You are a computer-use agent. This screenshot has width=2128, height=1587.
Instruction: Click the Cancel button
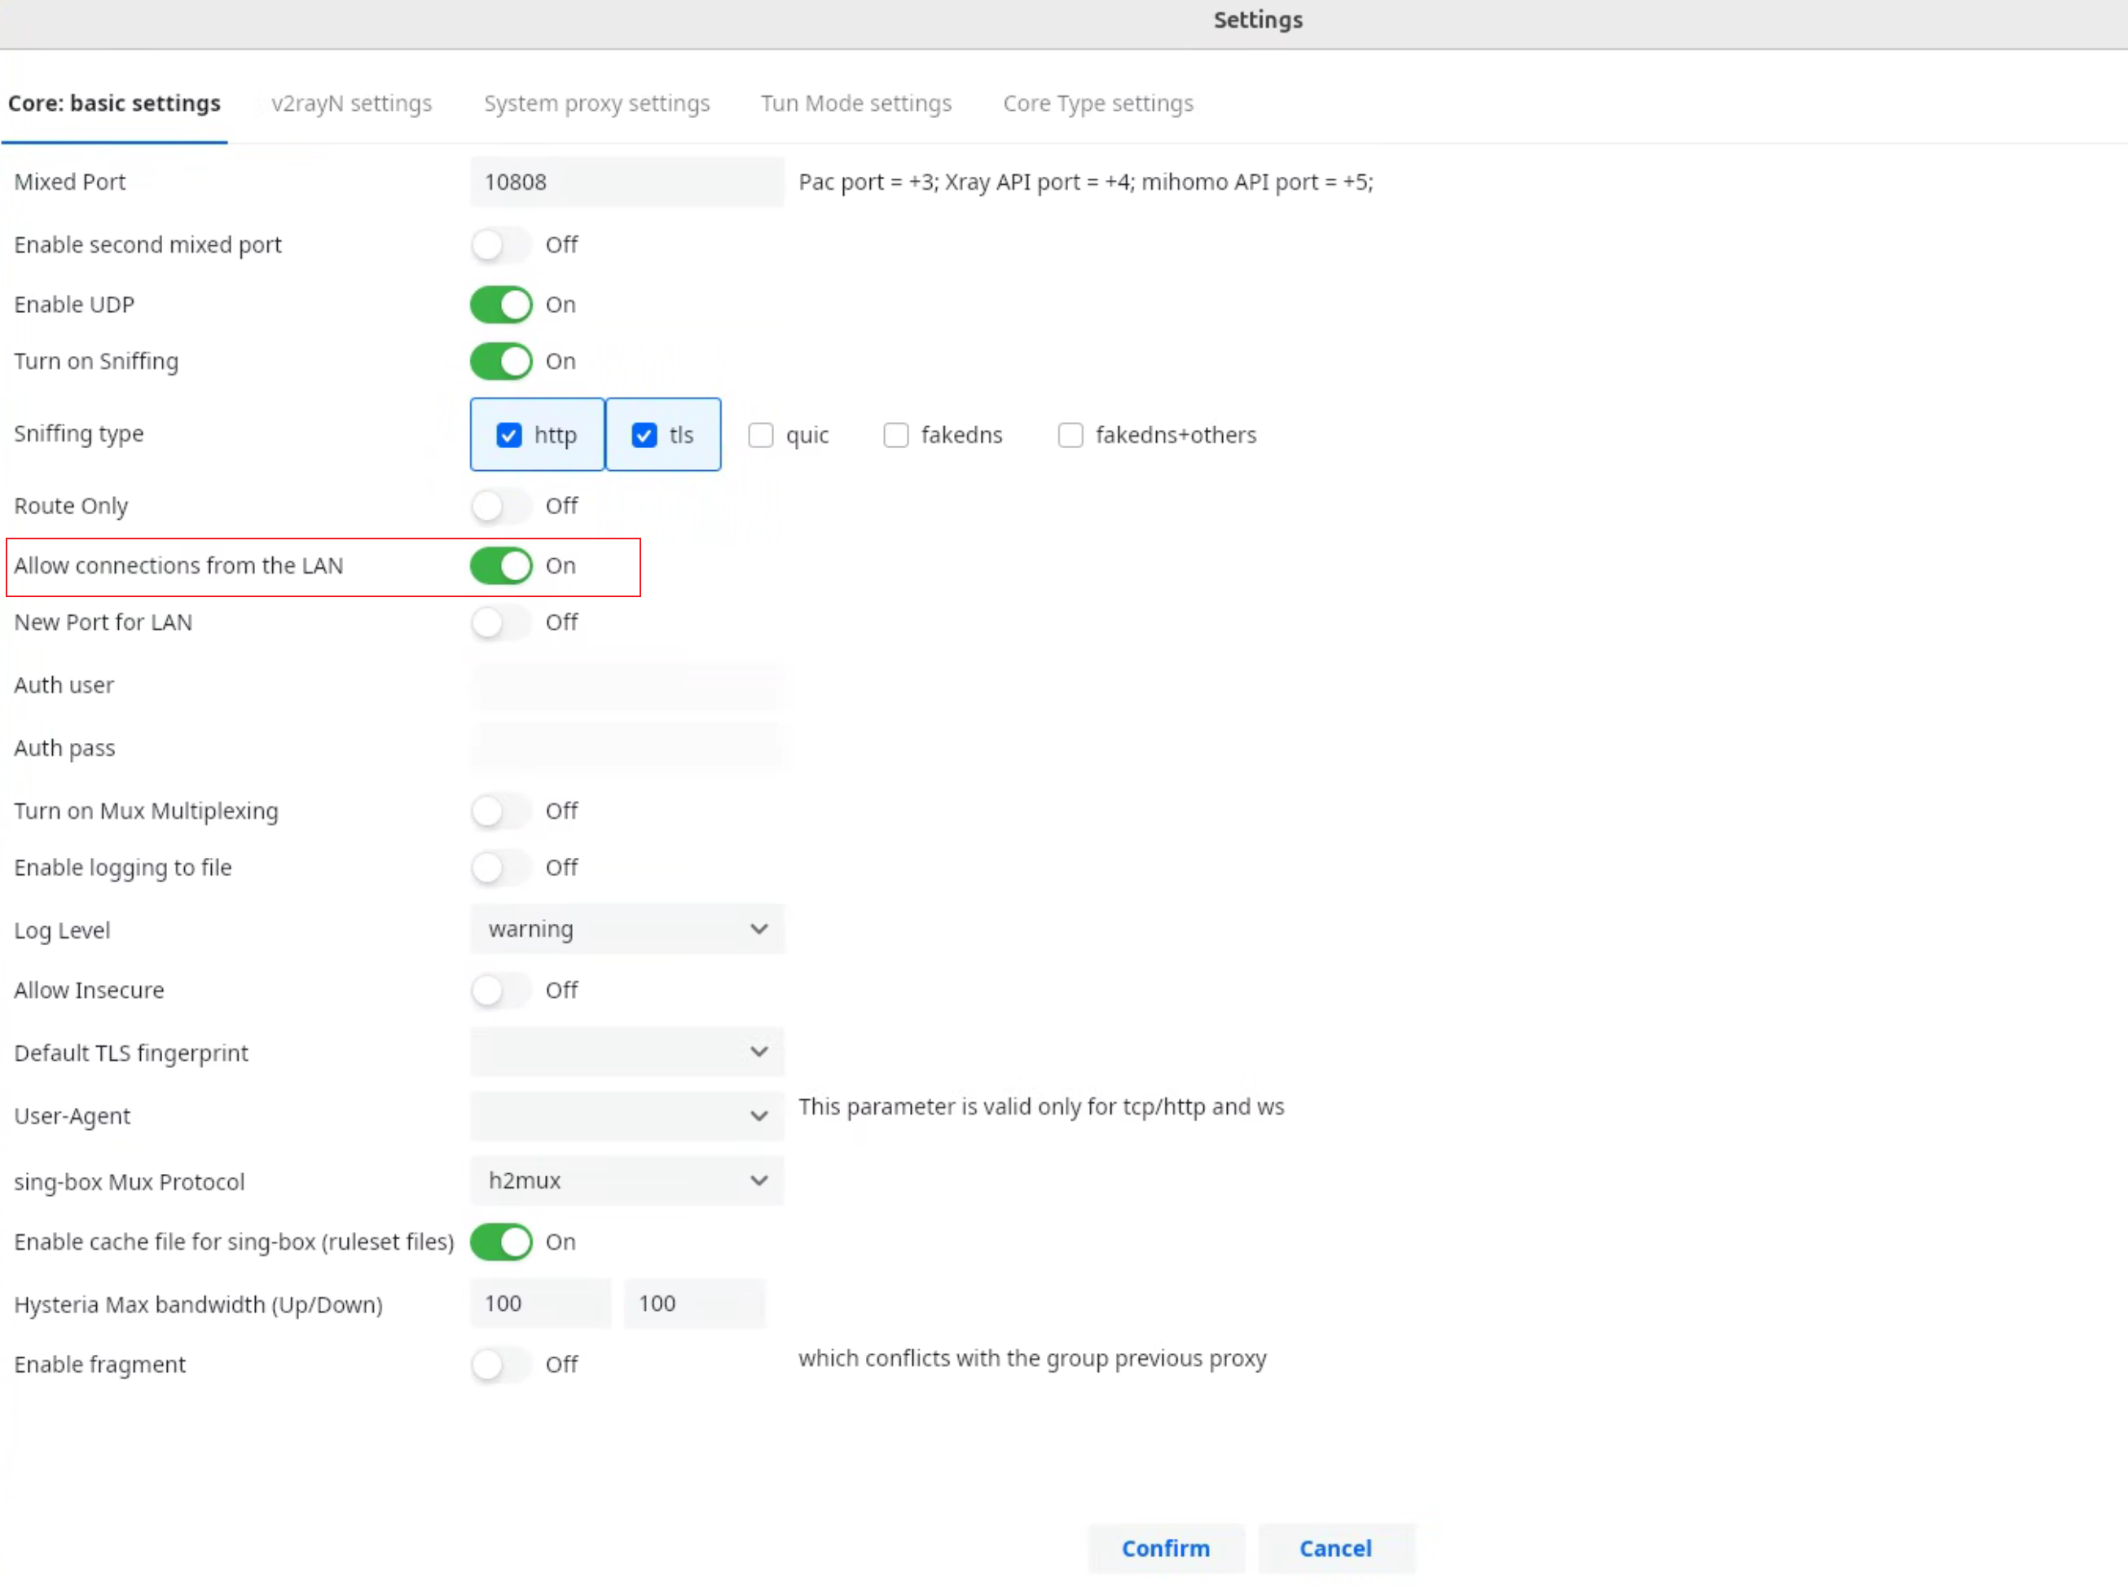(x=1335, y=1548)
